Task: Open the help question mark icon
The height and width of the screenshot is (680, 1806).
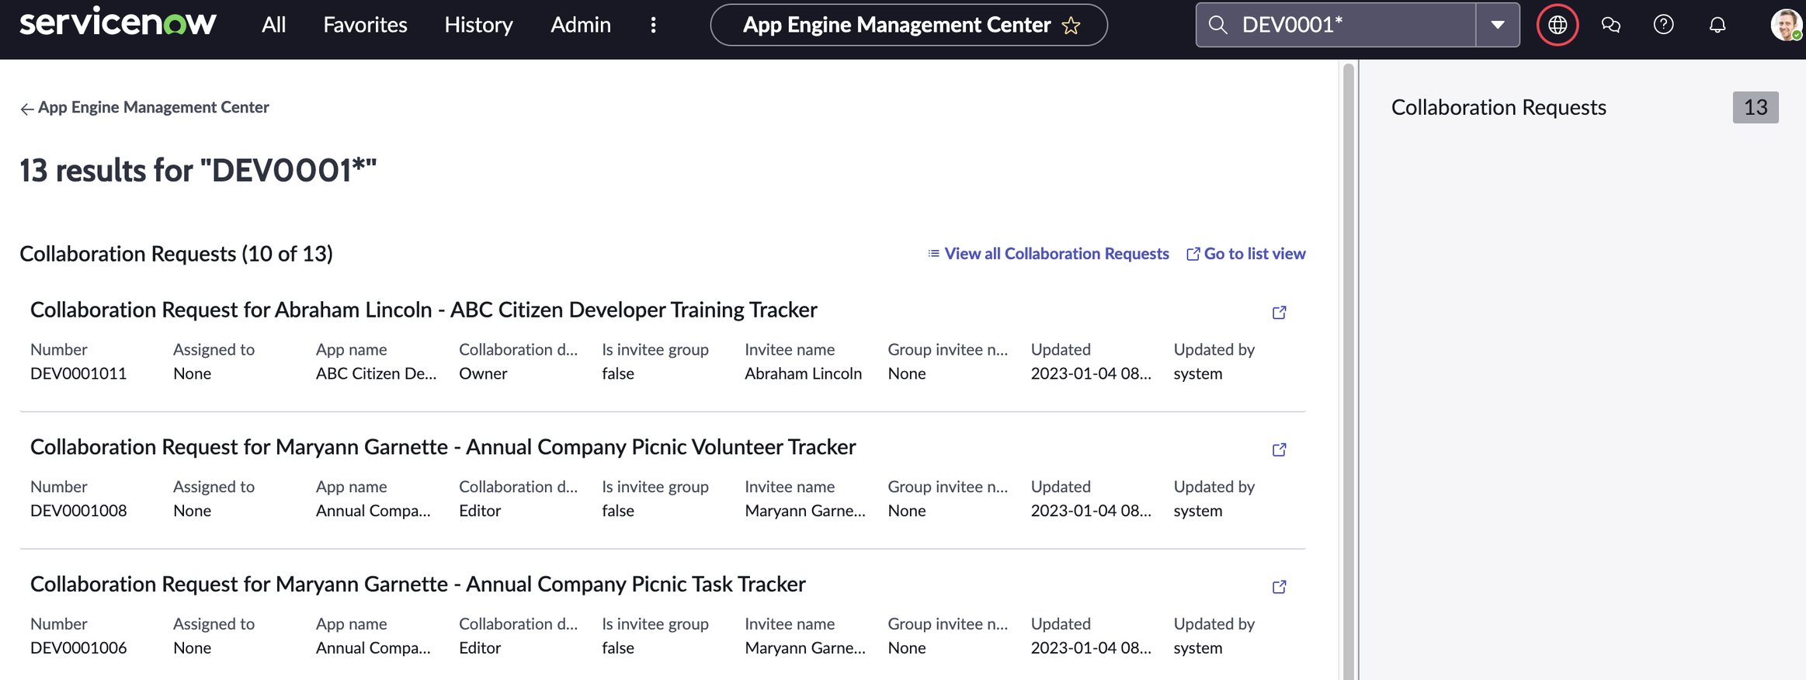Action: tap(1664, 25)
